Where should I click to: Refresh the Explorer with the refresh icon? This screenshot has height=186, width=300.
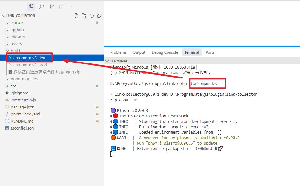[x=92, y=15]
